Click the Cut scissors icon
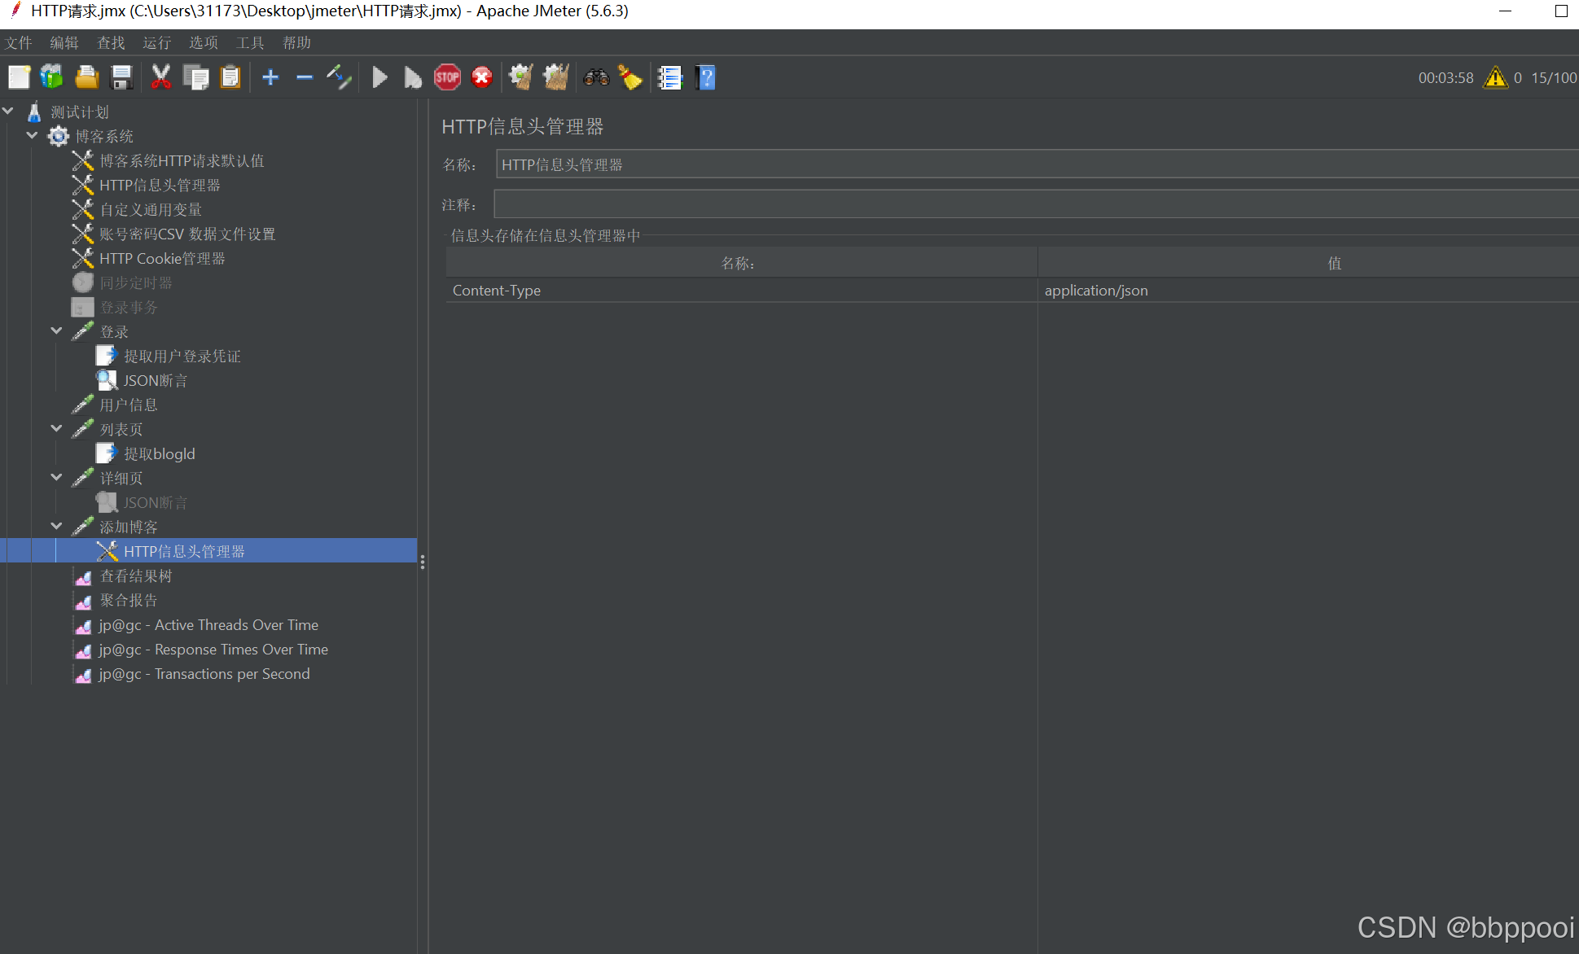Screen dimensions: 1579x954 160,78
